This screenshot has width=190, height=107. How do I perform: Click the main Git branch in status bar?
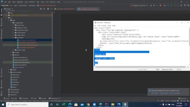coord(183,101)
